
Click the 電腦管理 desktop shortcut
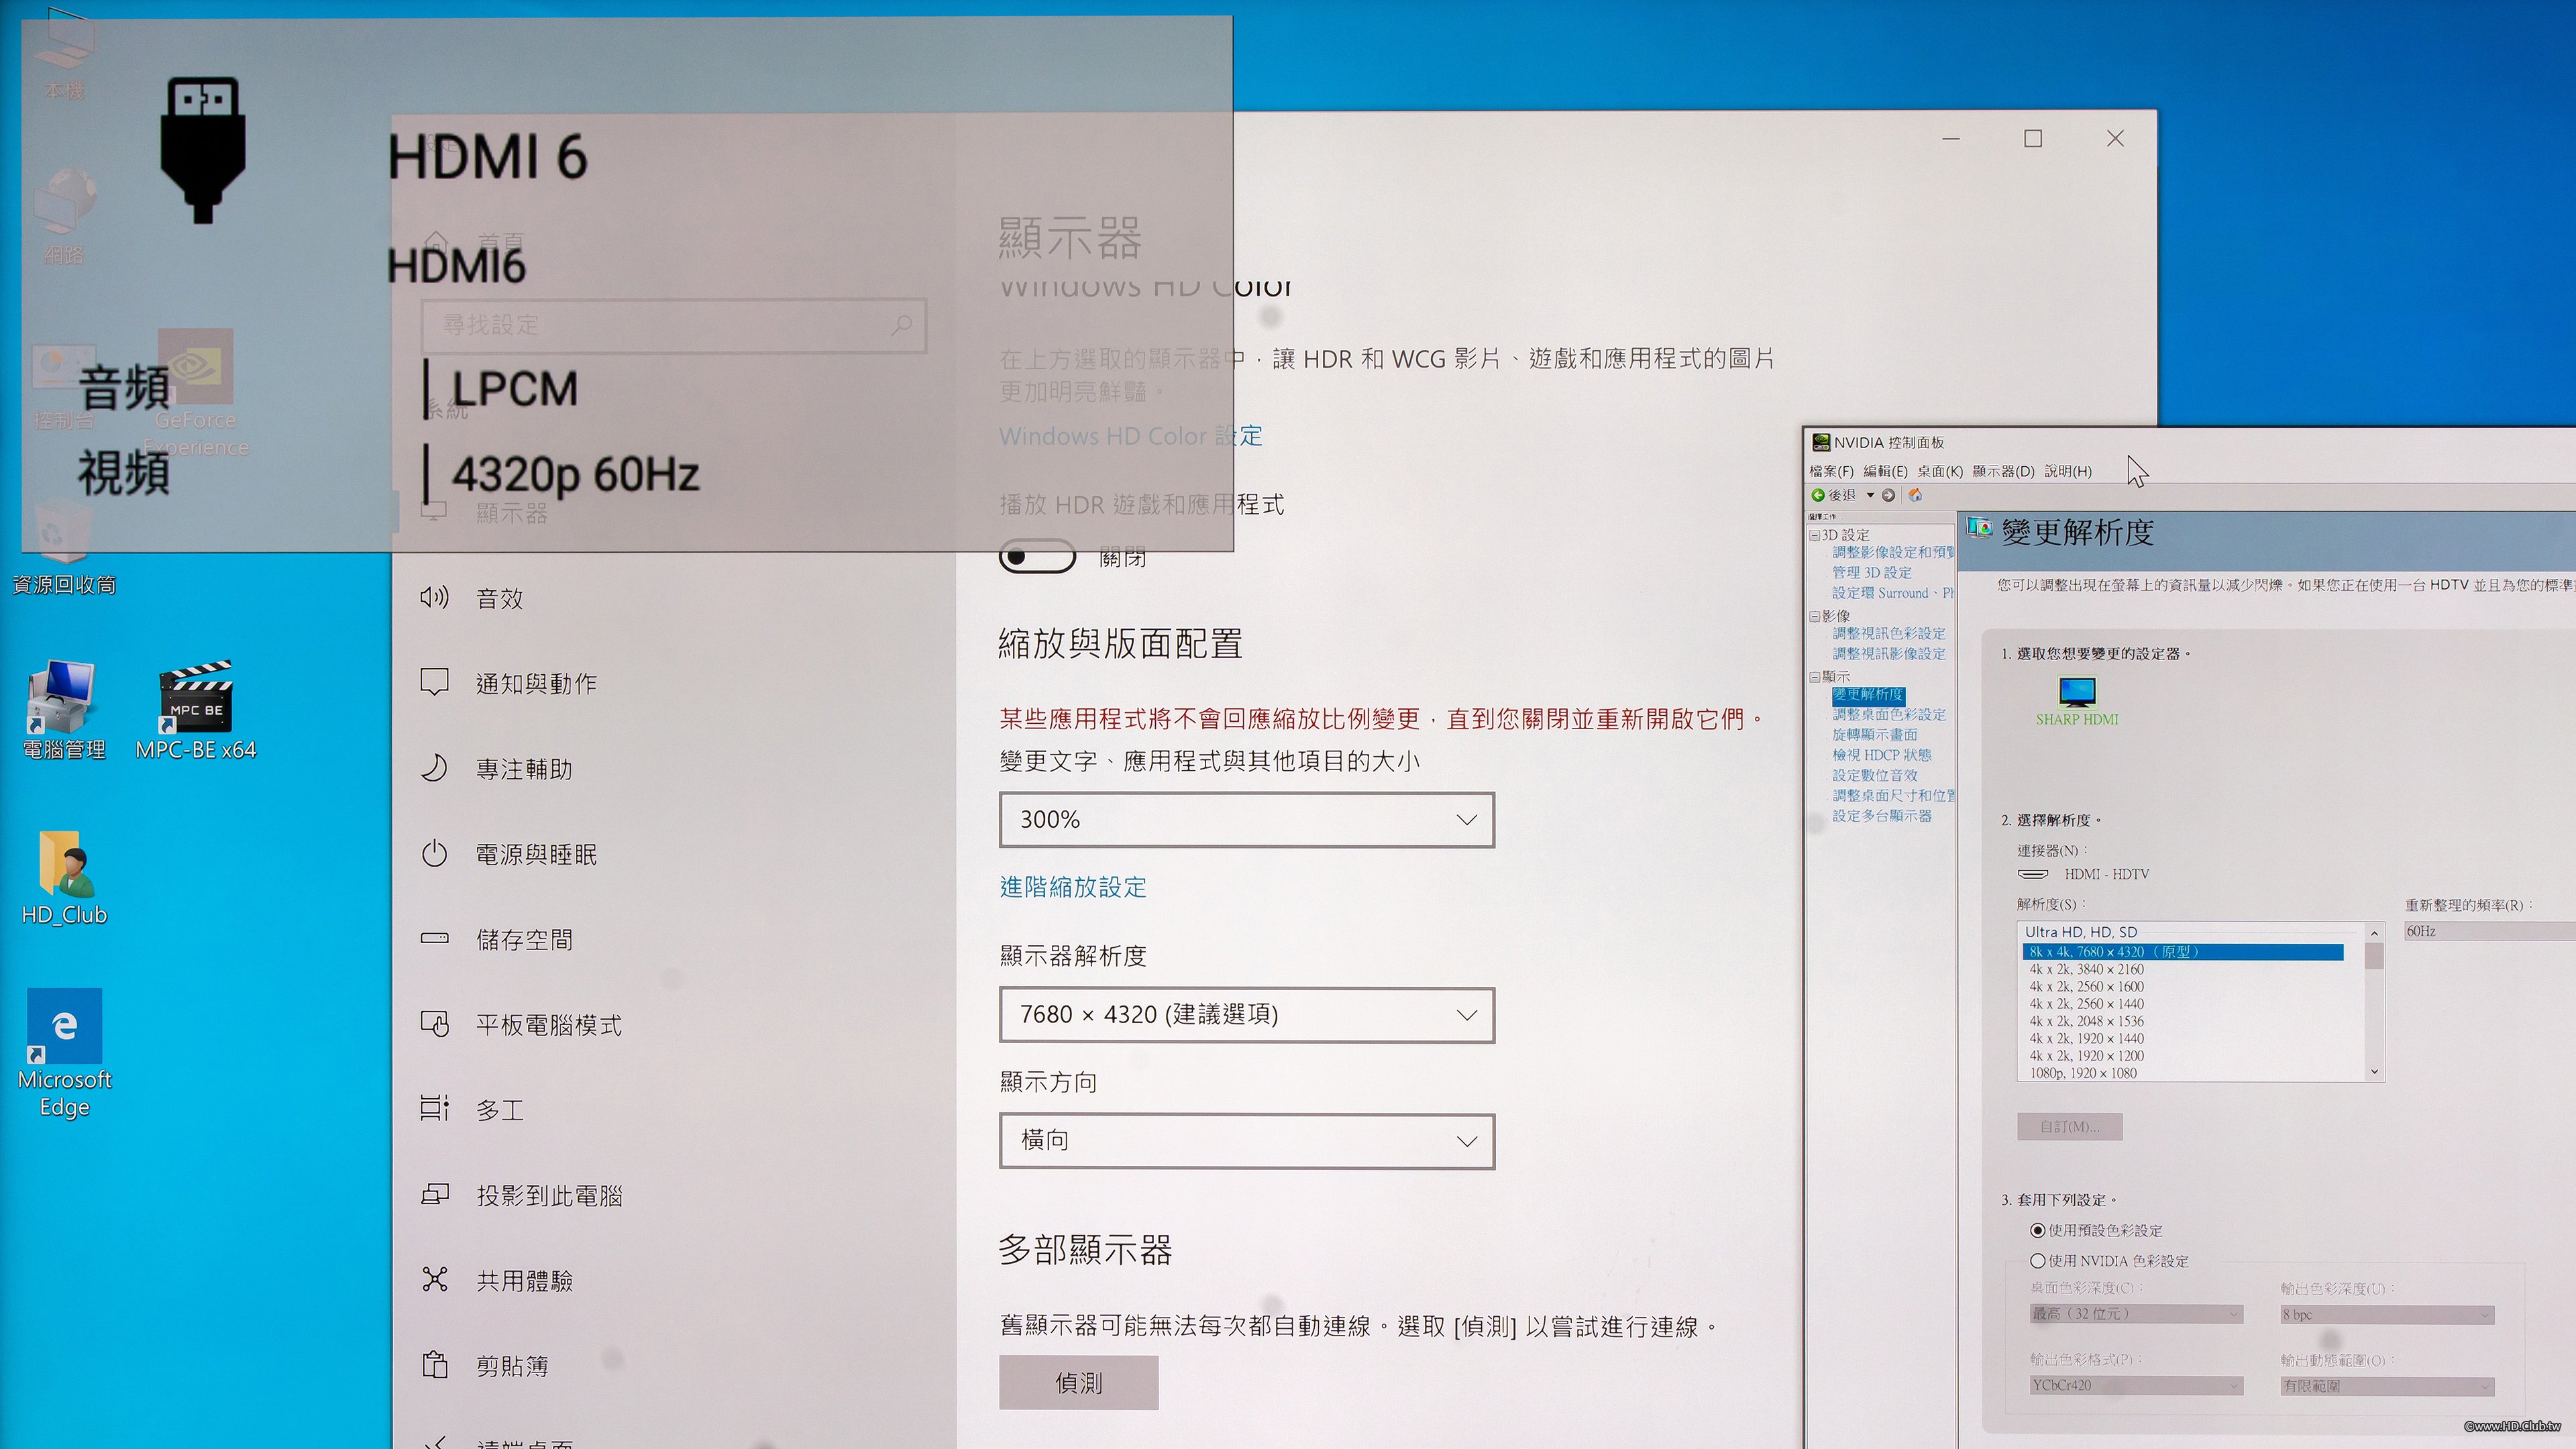click(x=64, y=710)
